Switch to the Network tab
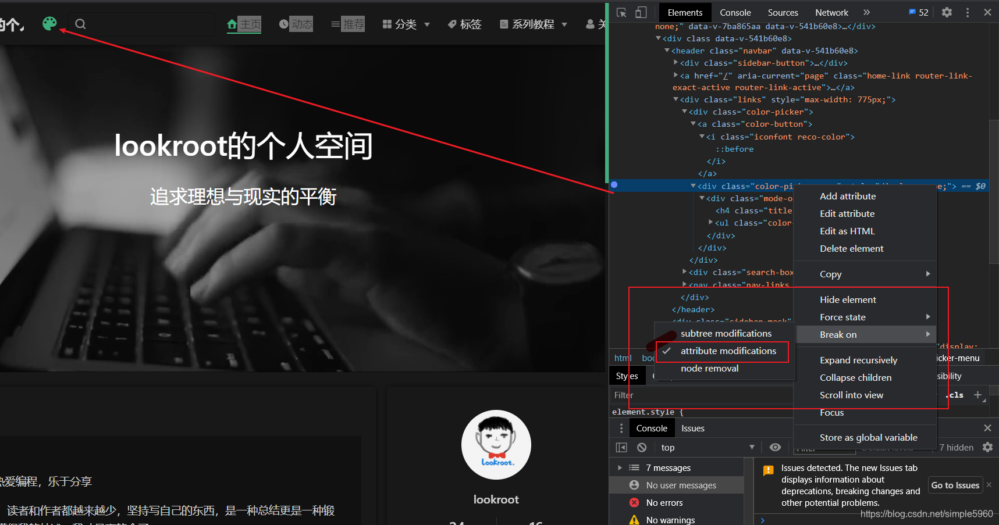 coord(831,12)
